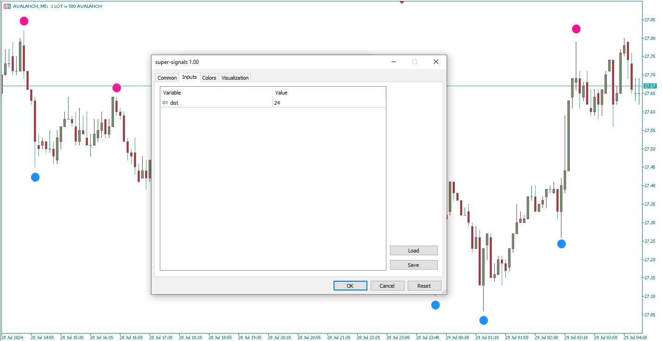Click the 27.85 price axis label
The width and height of the screenshot is (662, 341).
649,20
